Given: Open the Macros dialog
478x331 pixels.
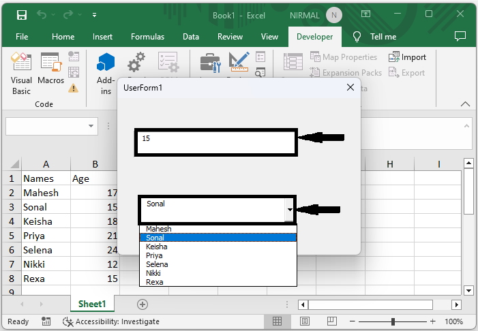Looking at the screenshot, I should pyautogui.click(x=51, y=68).
